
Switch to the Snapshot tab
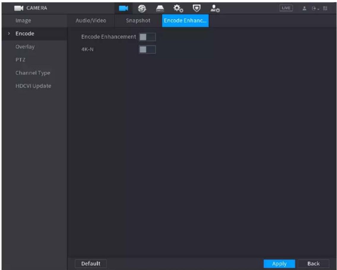click(138, 20)
